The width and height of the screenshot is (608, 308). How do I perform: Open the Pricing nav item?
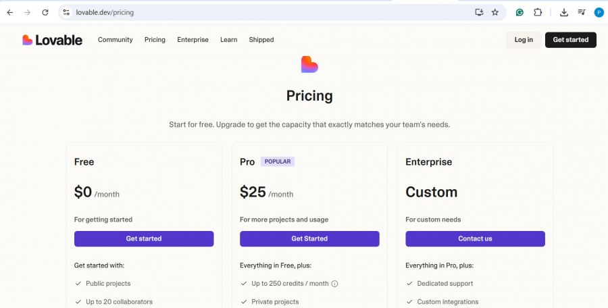(155, 40)
